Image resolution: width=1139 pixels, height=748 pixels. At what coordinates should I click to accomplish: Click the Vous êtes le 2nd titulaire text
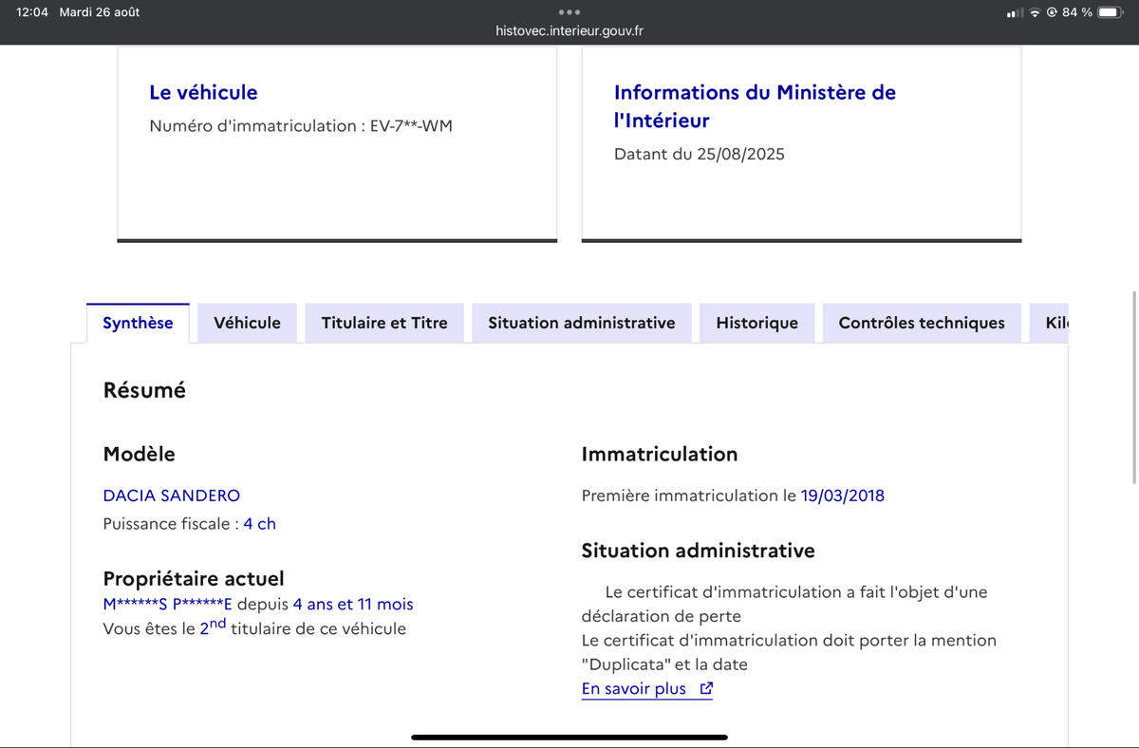pos(254,627)
